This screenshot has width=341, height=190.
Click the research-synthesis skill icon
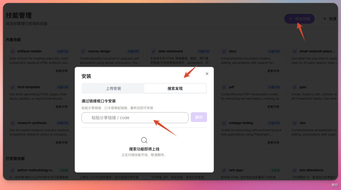(x=13, y=123)
